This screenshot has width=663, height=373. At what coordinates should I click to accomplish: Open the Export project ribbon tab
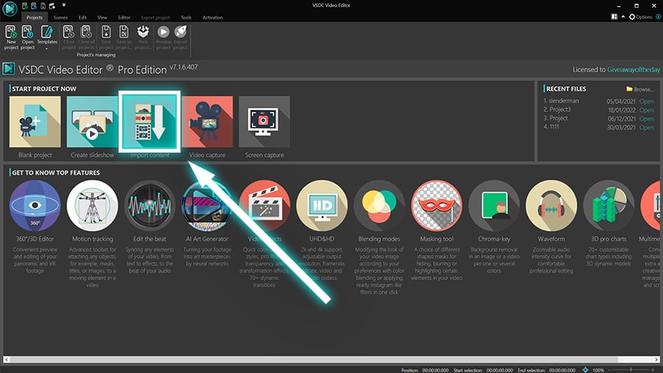point(155,18)
